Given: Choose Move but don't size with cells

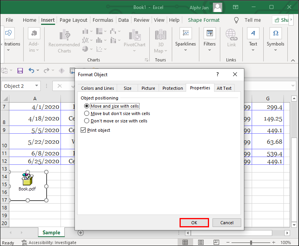Looking at the screenshot, I should [x=87, y=113].
